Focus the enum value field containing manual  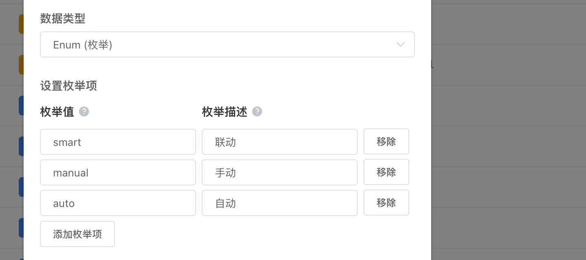[118, 172]
